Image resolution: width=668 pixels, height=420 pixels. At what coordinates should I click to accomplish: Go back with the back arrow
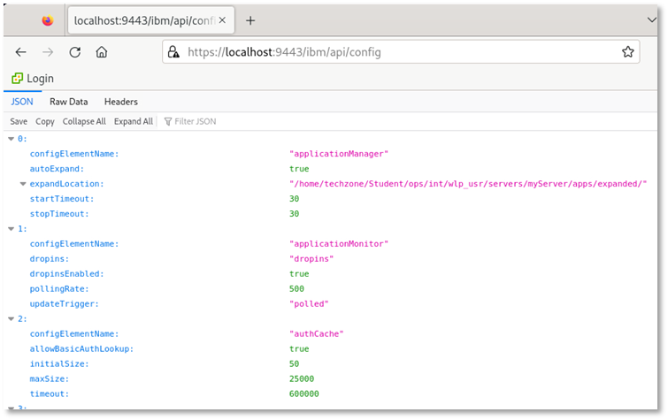click(21, 52)
